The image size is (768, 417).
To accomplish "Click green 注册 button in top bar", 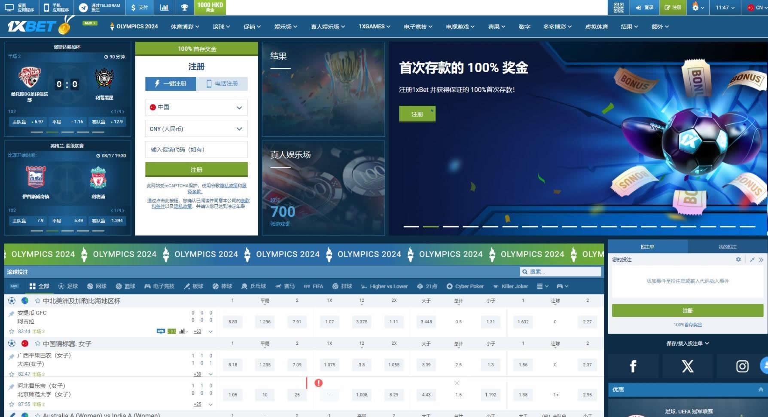I will pos(673,7).
